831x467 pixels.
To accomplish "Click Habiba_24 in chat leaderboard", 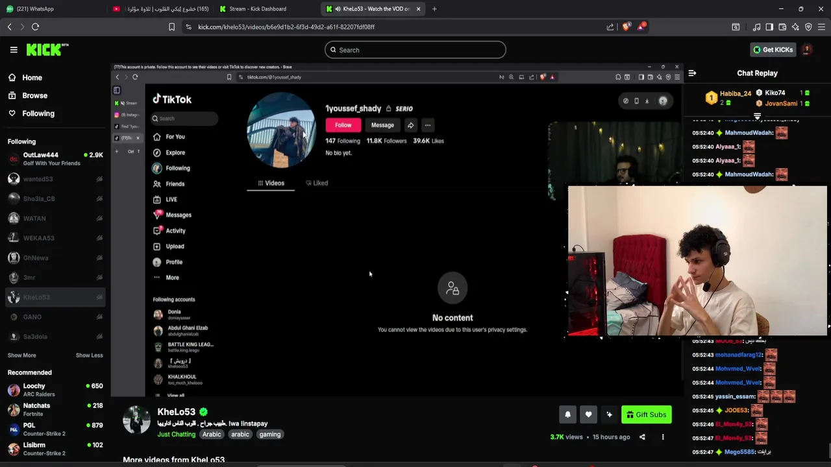I will (x=735, y=93).
